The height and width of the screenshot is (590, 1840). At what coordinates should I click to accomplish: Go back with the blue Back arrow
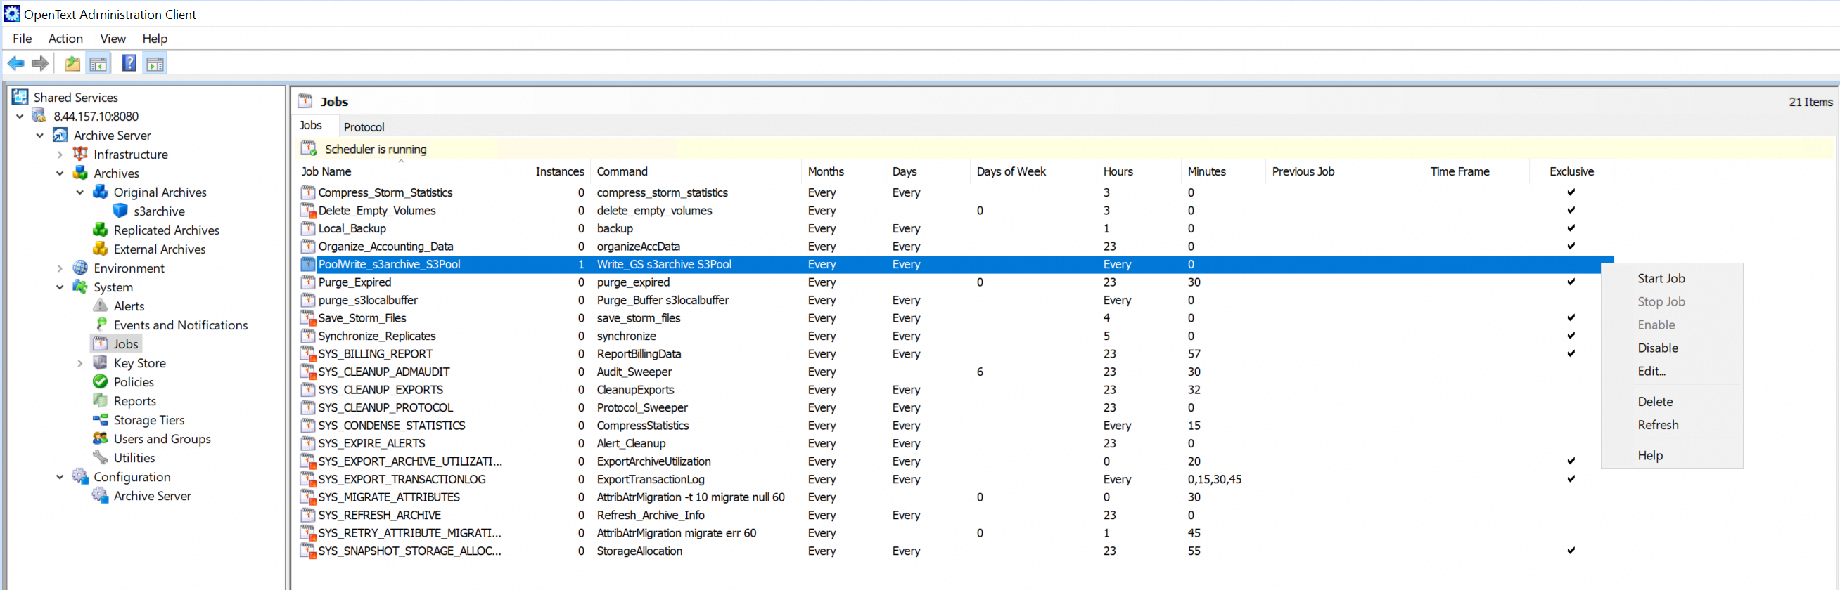pyautogui.click(x=15, y=63)
